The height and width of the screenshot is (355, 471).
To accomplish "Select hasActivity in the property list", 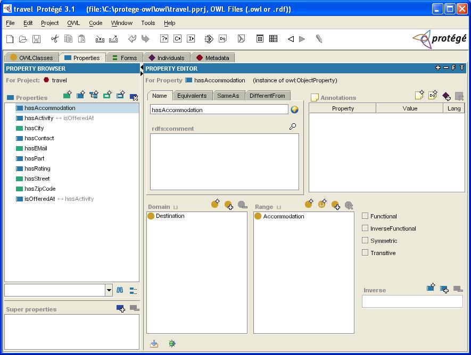I will point(39,118).
